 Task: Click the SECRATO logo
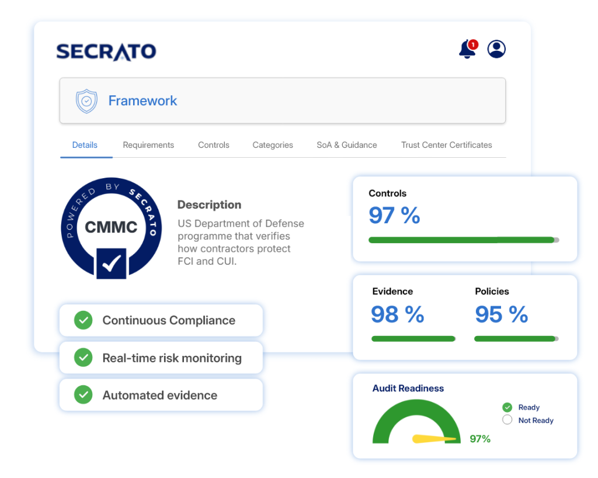(x=106, y=52)
